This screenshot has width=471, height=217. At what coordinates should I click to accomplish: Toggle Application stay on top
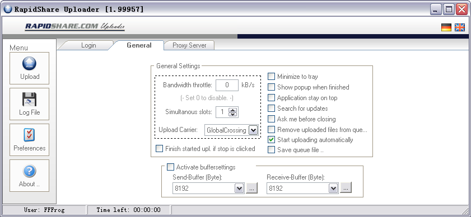point(271,98)
